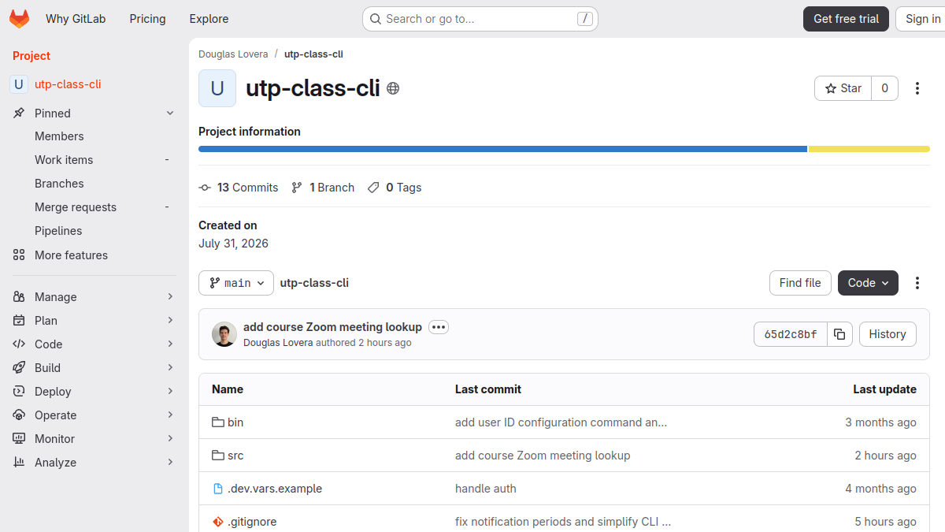Open Pricing in top navigation

[x=148, y=19]
